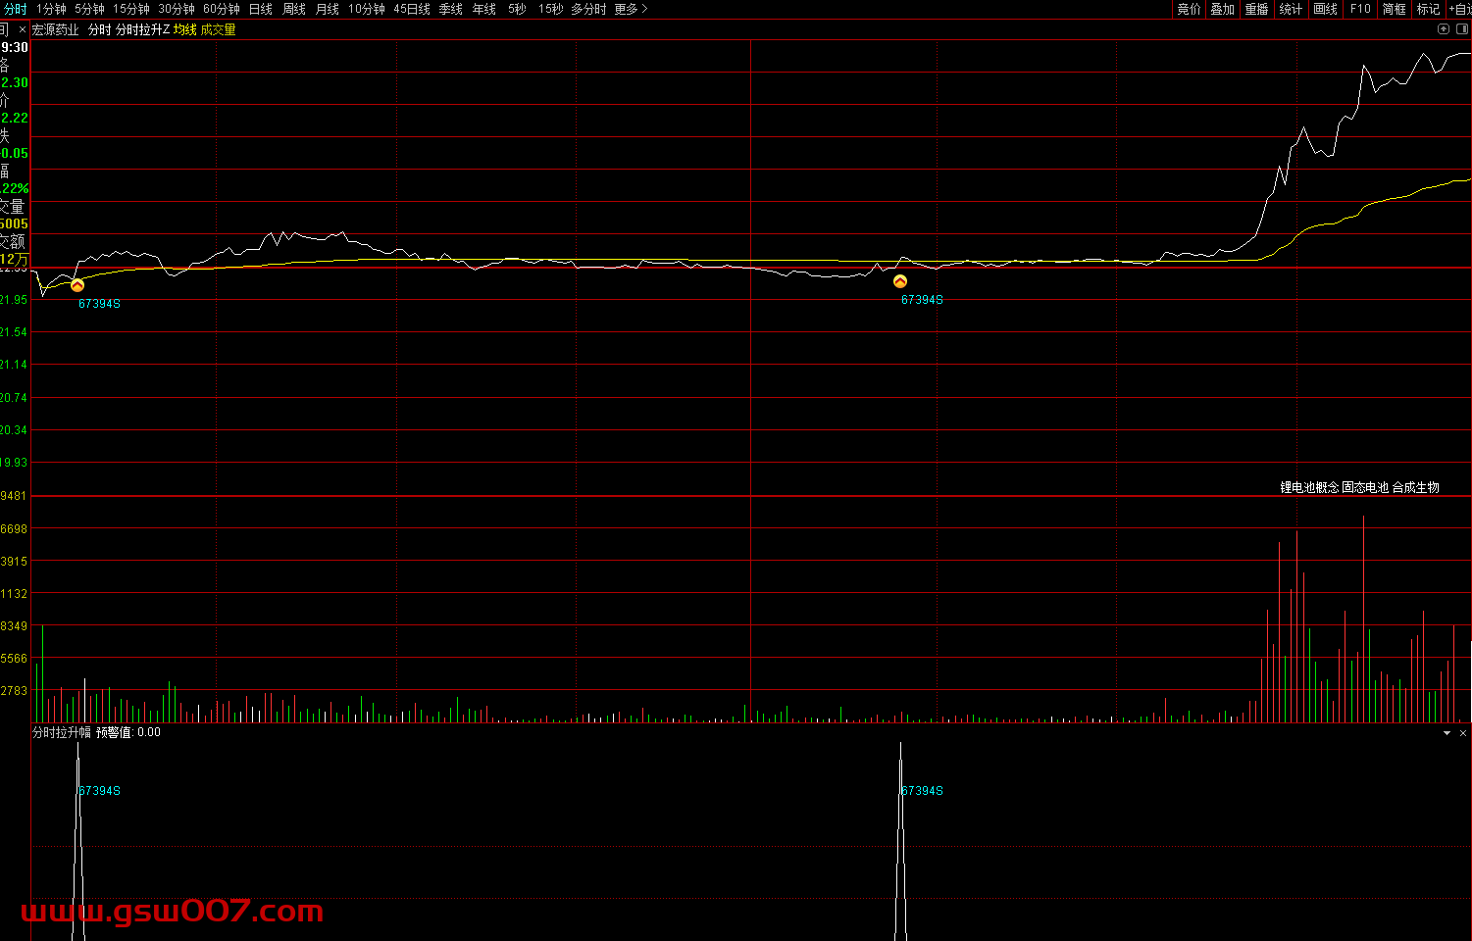Open the 画线 drawing tools
This screenshot has width=1472, height=941.
tap(1325, 9)
